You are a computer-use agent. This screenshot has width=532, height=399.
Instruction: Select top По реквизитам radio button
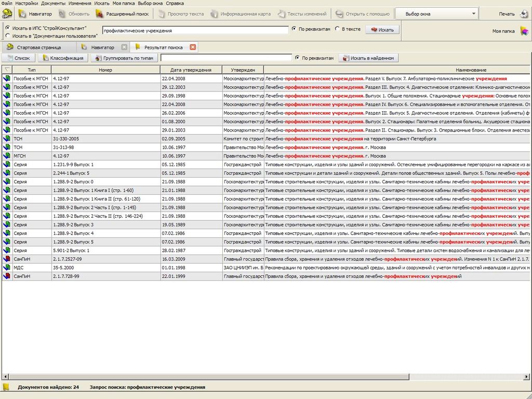pyautogui.click(x=294, y=29)
